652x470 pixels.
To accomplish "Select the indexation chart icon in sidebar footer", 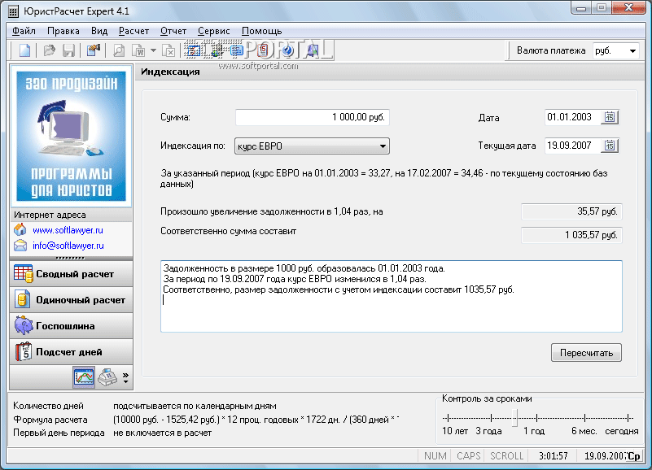I will pos(84,377).
